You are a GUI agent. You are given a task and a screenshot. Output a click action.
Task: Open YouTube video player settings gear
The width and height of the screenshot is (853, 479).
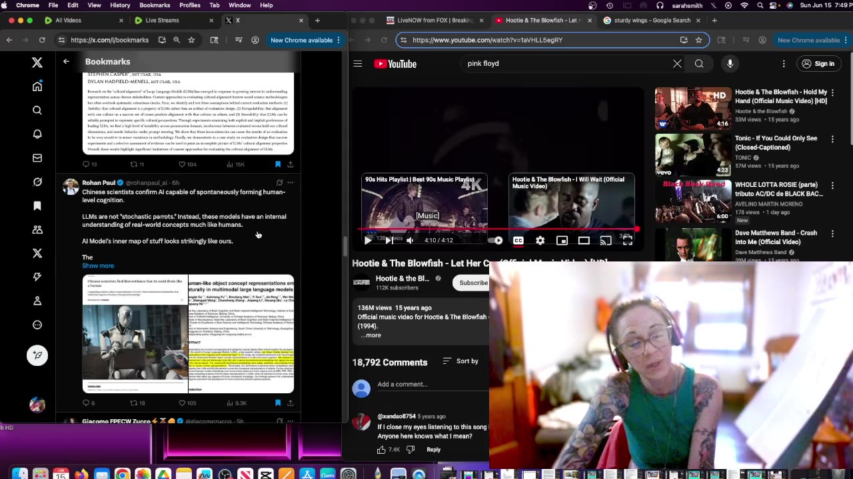540,241
